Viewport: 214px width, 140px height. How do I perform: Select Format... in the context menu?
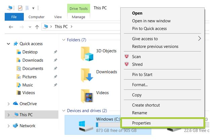pyautogui.click(x=140, y=85)
